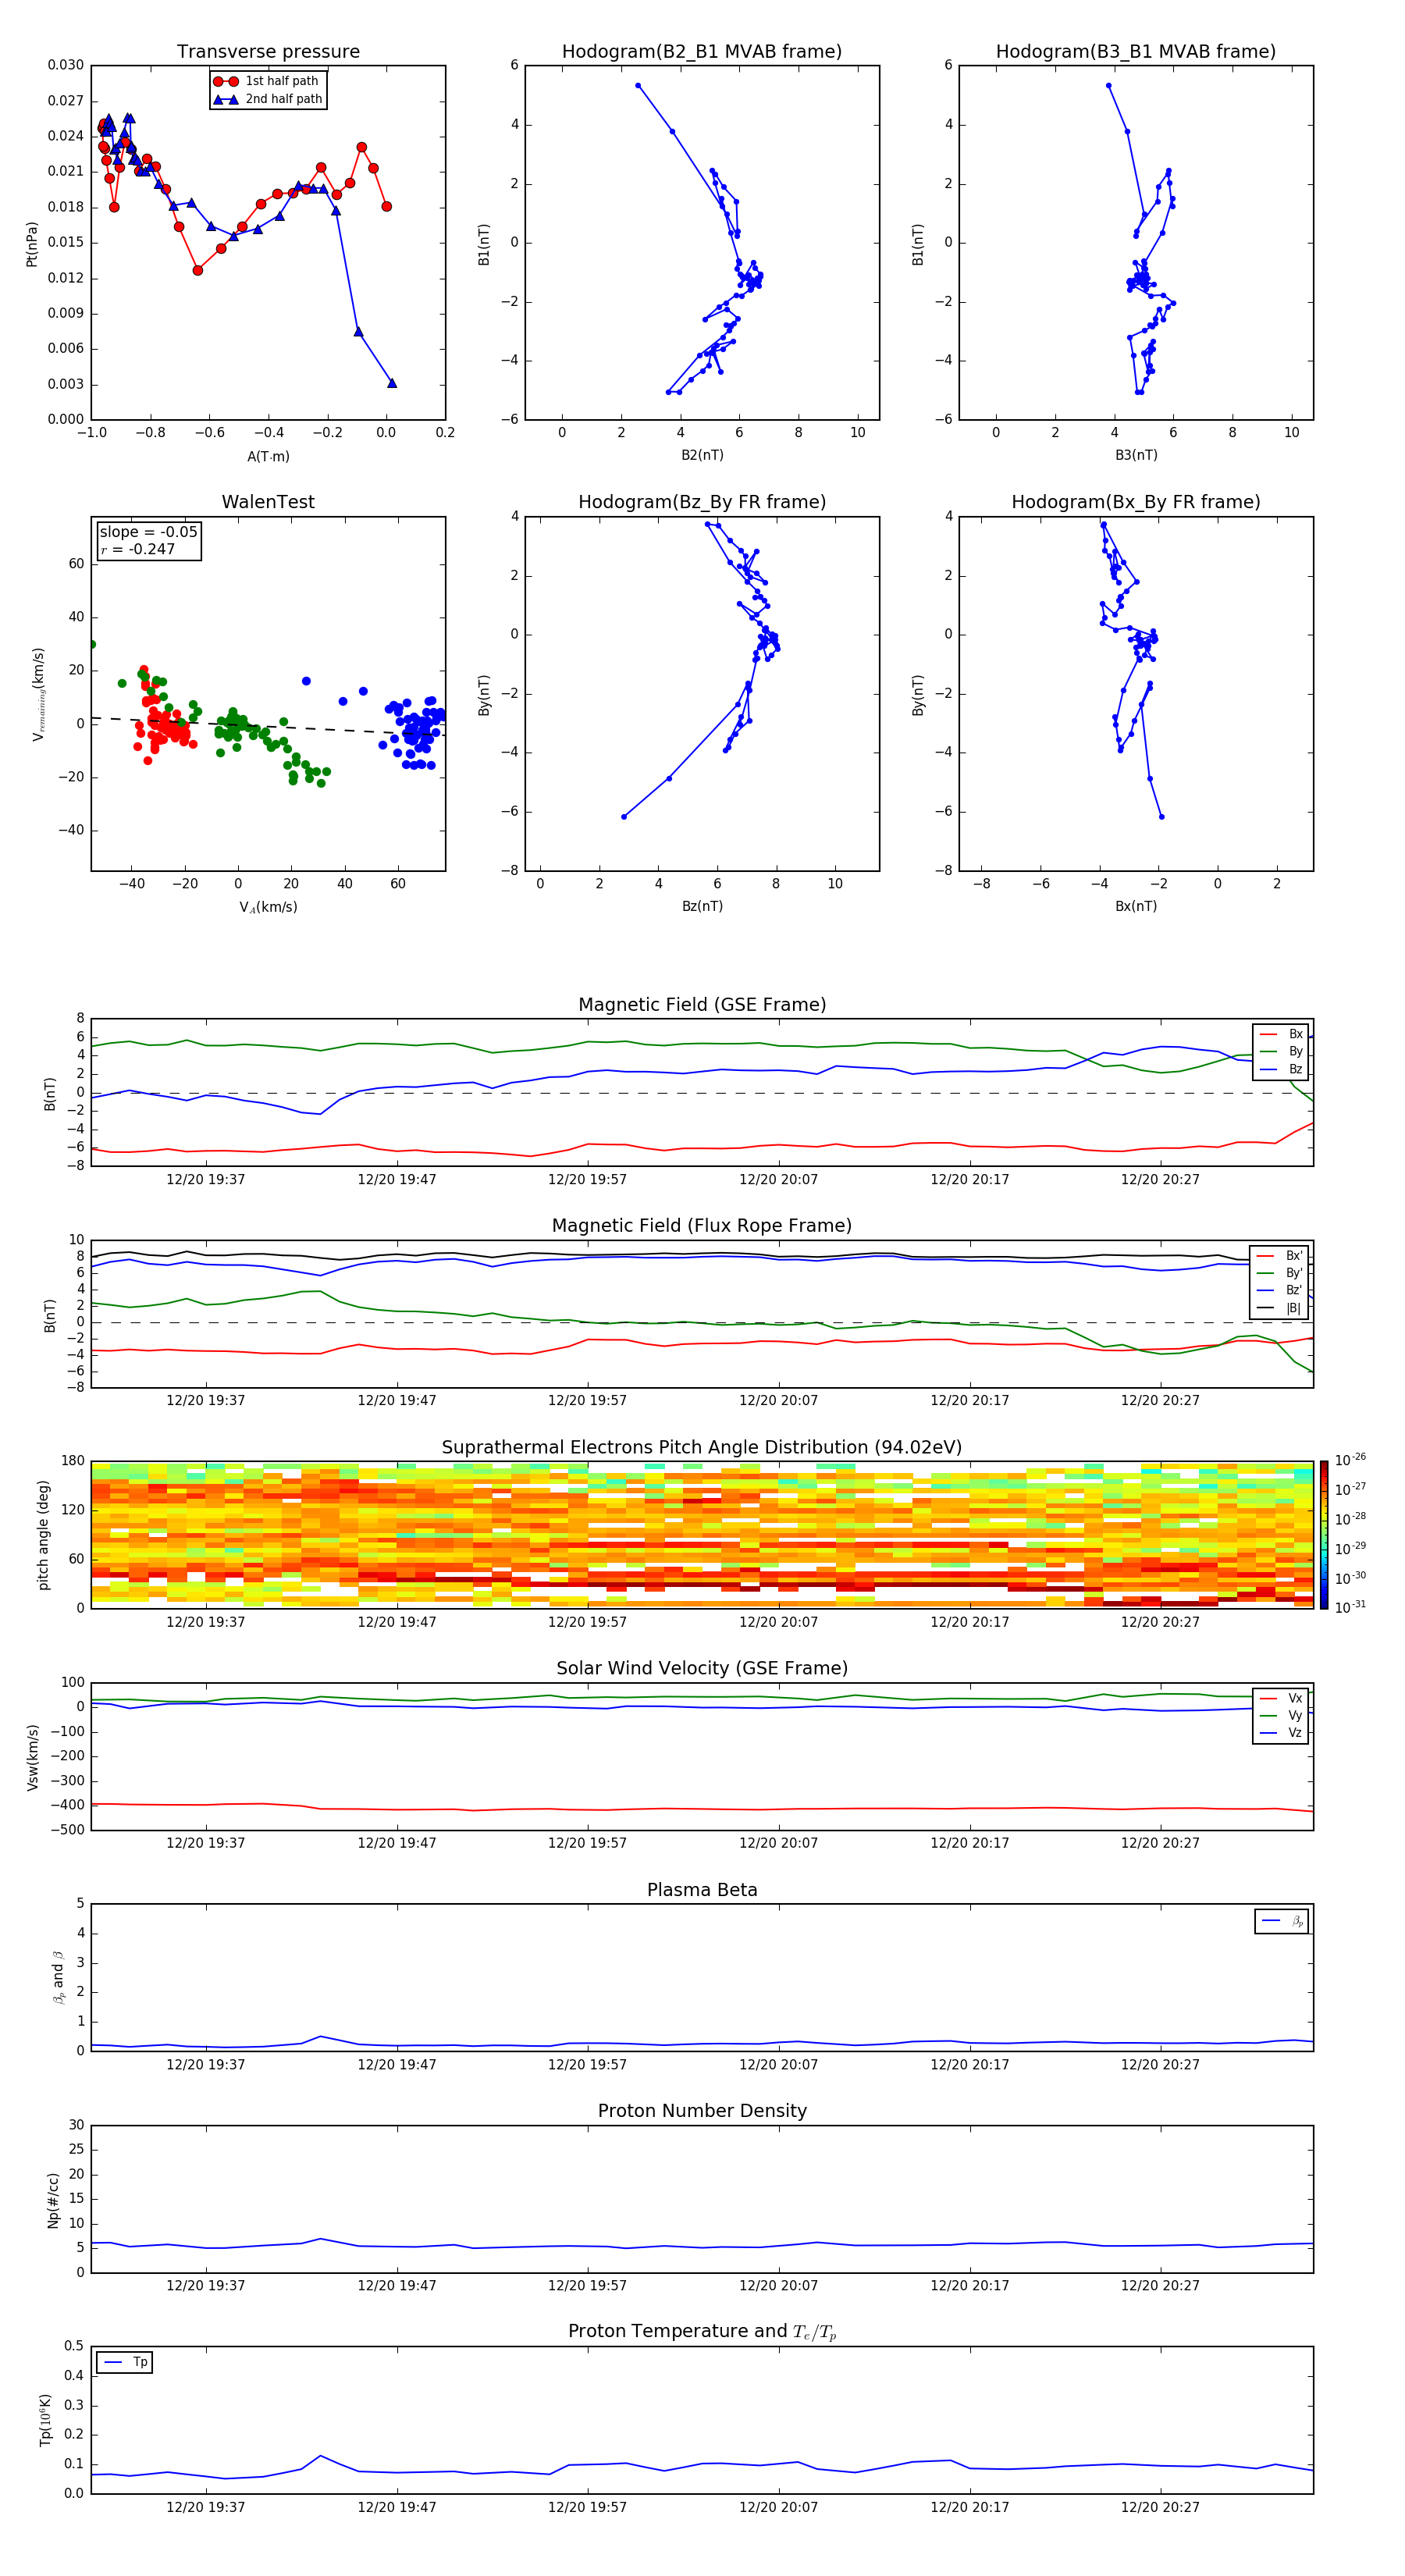1405x2576 pixels.
Task: Click the "Plasma Beta" title
Action: (x=702, y=1890)
